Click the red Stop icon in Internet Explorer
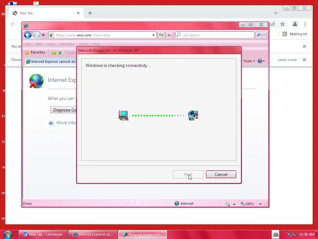The image size is (318, 239). point(169,35)
